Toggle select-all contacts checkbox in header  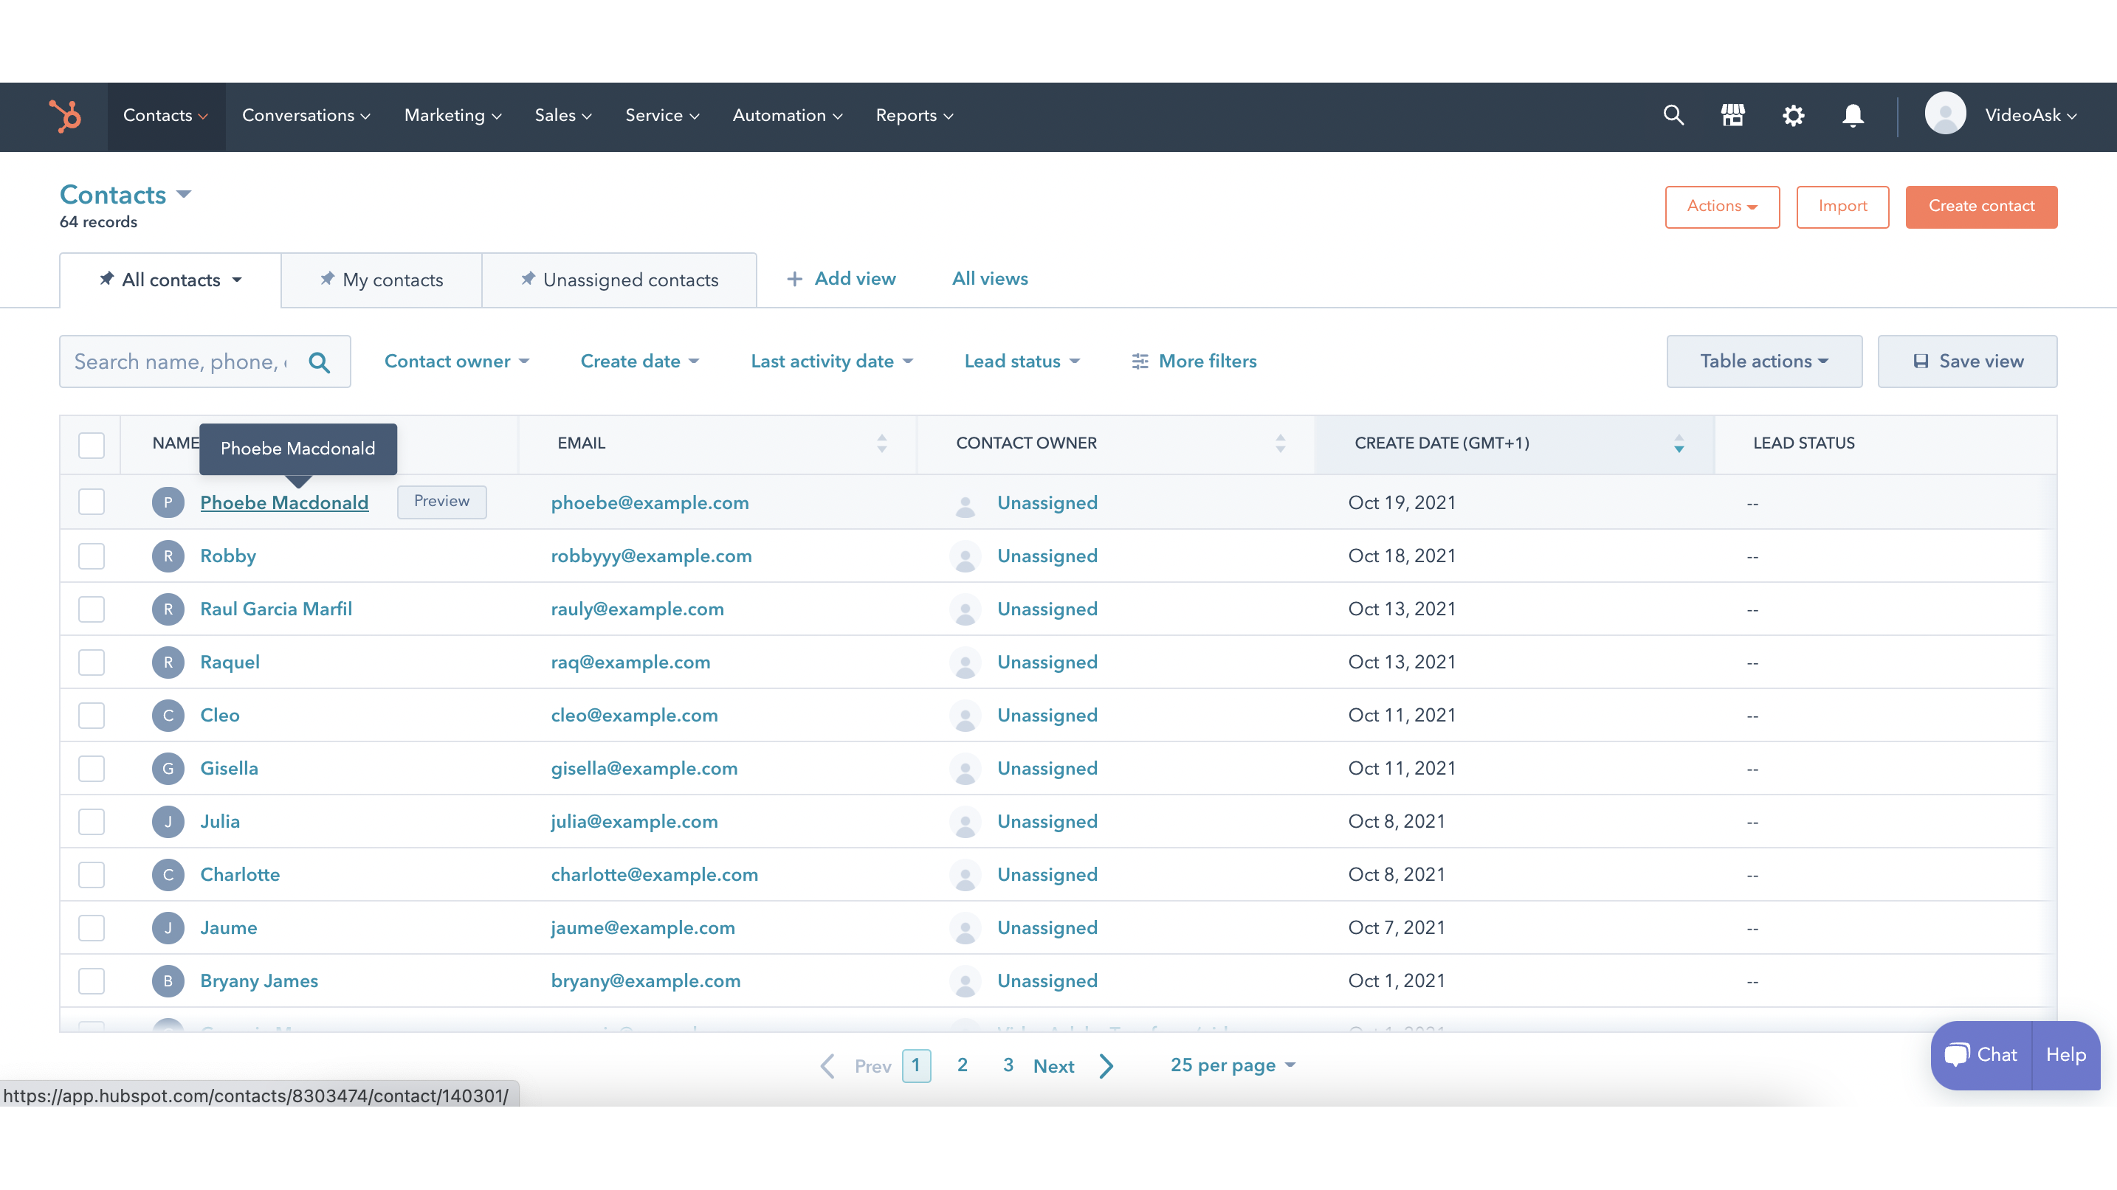[x=92, y=444]
